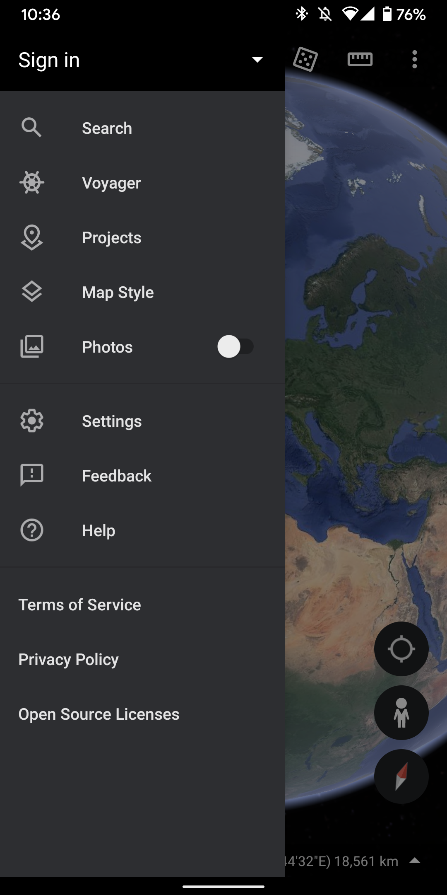
Task: Expand the coordinates bar up arrow
Action: (x=414, y=861)
